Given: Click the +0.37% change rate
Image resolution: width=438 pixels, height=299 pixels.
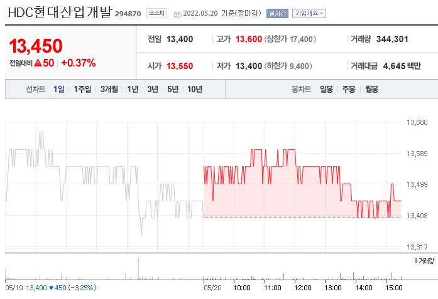Looking at the screenshot, I should pyautogui.click(x=78, y=63).
